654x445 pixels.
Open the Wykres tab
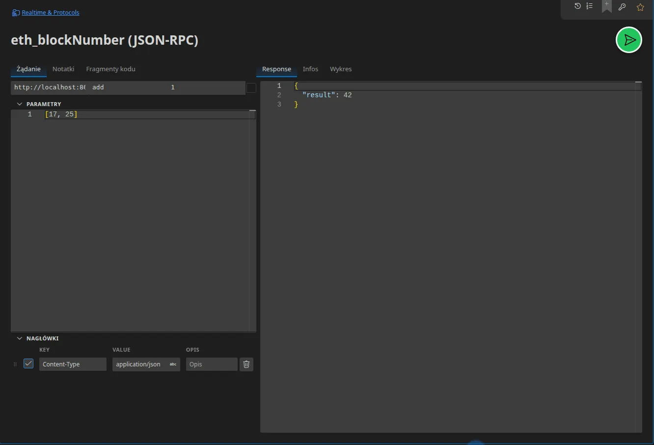(x=341, y=69)
